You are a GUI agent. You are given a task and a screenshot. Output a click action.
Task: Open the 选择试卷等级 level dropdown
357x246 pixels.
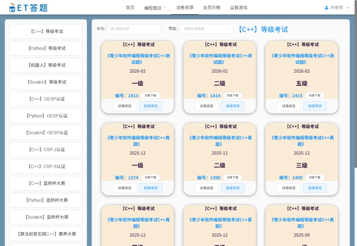[206, 29]
